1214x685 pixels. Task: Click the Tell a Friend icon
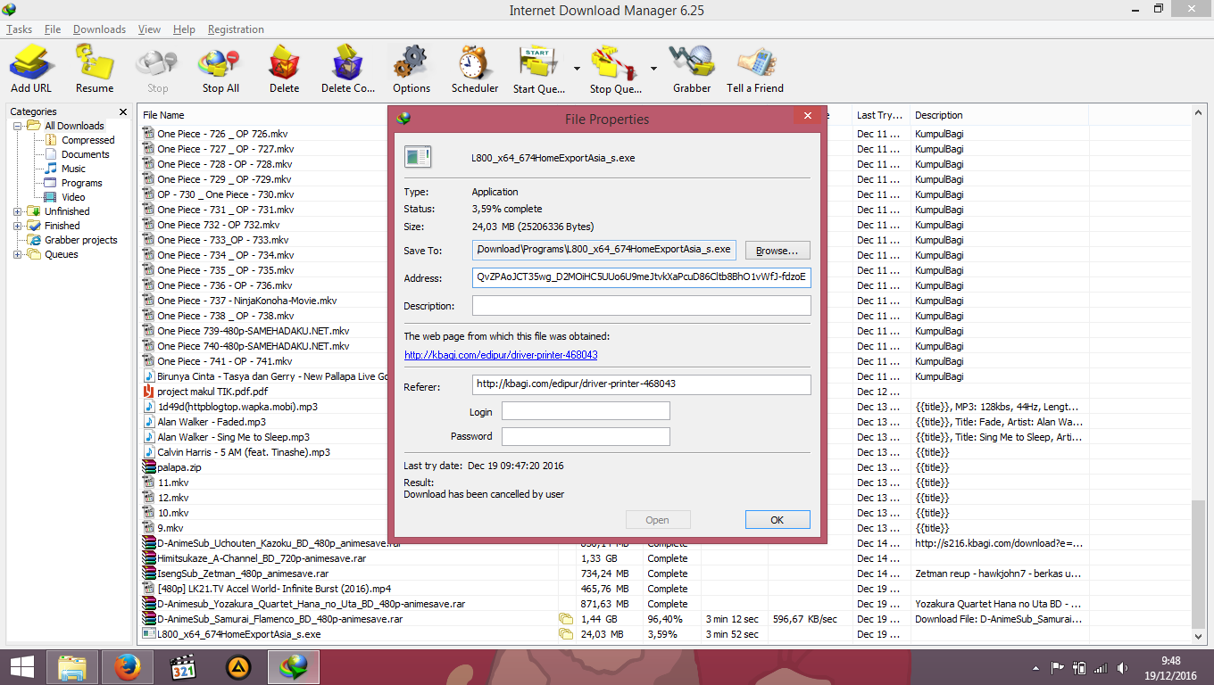[x=754, y=62]
